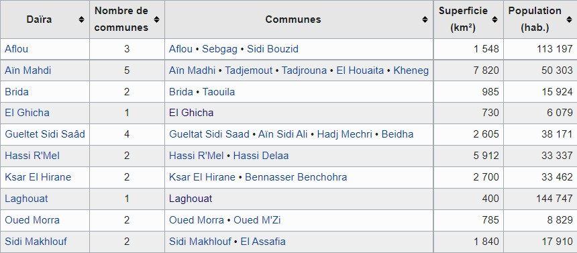The height and width of the screenshot is (253, 577).
Task: Select the Laghouat daïra link
Action: pos(26,199)
